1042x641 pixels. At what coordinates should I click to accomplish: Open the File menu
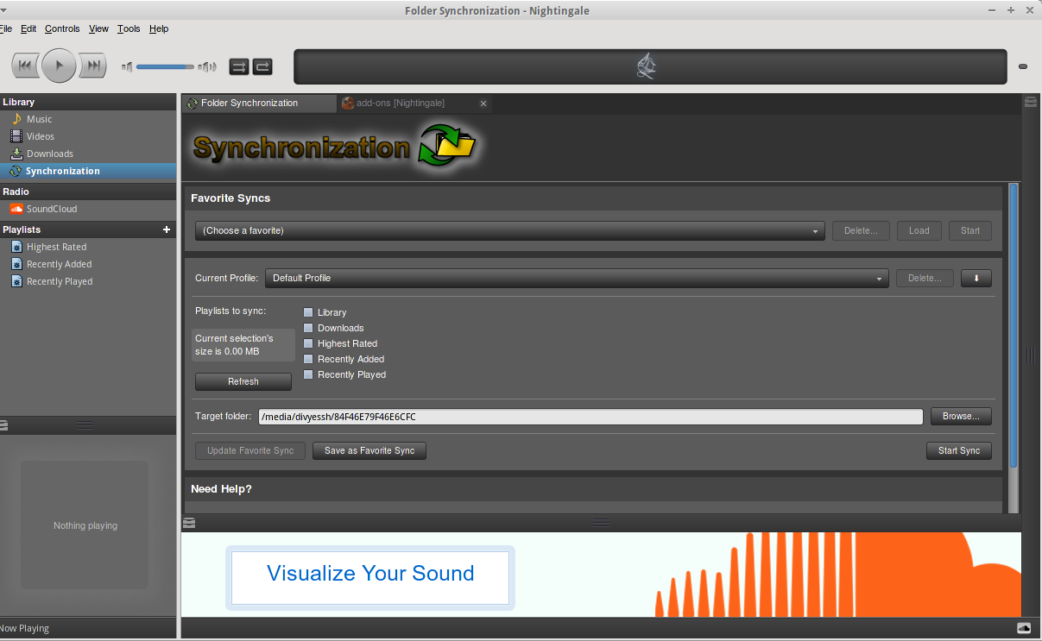(x=5, y=28)
